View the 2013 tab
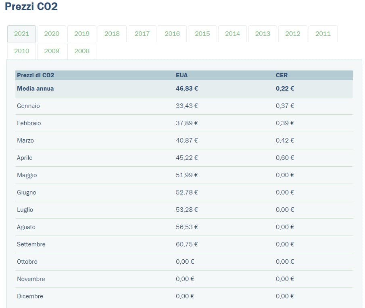This screenshot has height=308, width=365. coord(263,34)
